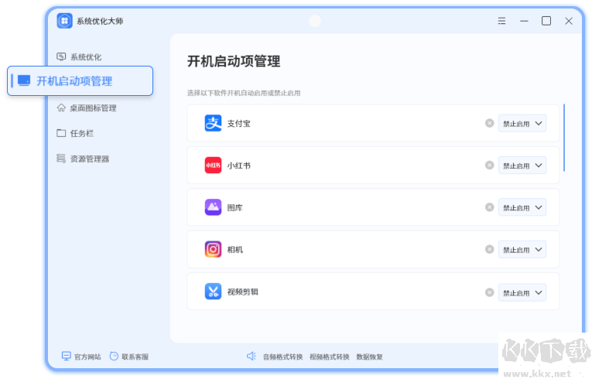592x379 pixels.
Task: Click the 相机 name label
Action: click(x=234, y=249)
